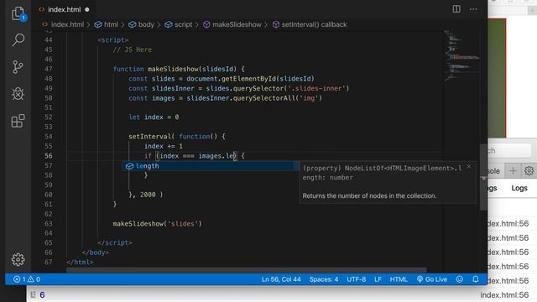Open the Manage gear in activity bar

[18, 259]
